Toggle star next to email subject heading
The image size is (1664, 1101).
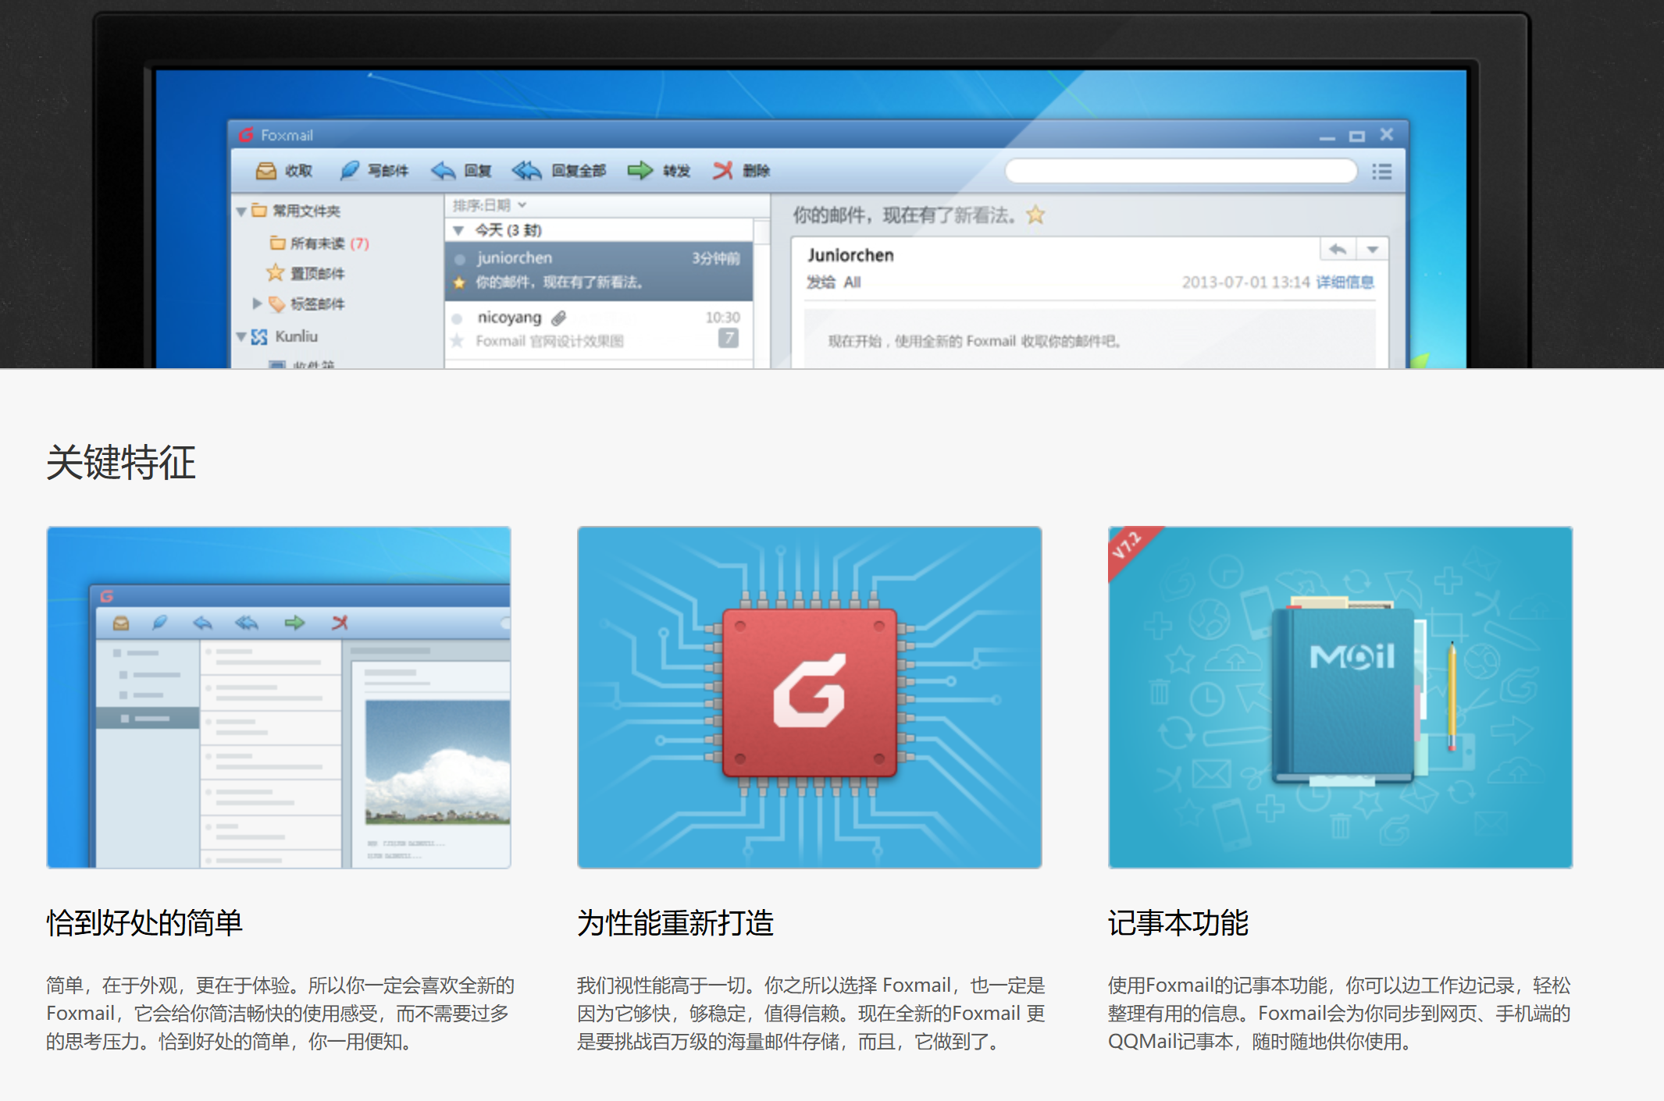tap(1036, 215)
